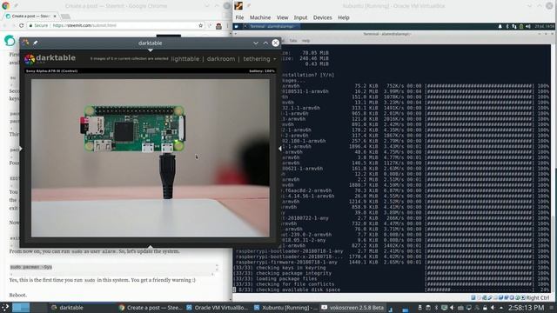The image size is (557, 313).
Task: Open Help menu in VirtualBox
Action: tap(344, 17)
